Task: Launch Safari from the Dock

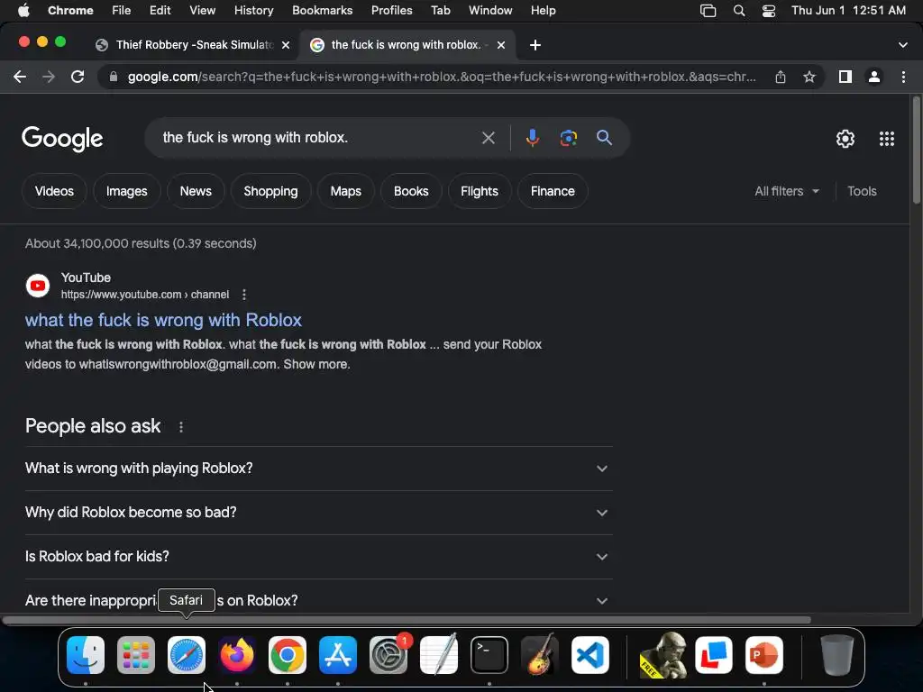Action: tap(186, 655)
